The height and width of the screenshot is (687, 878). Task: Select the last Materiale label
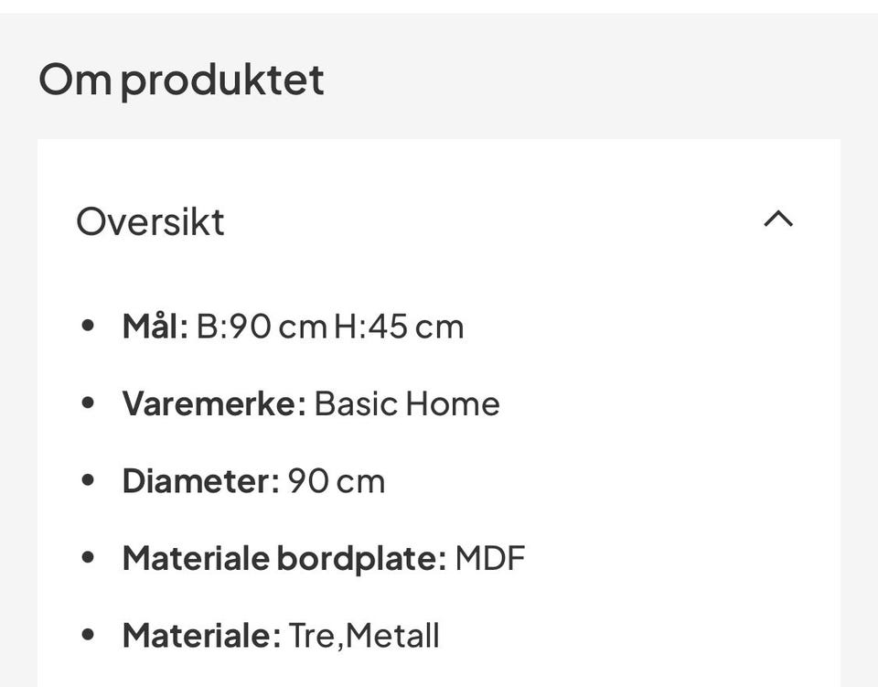[201, 636]
